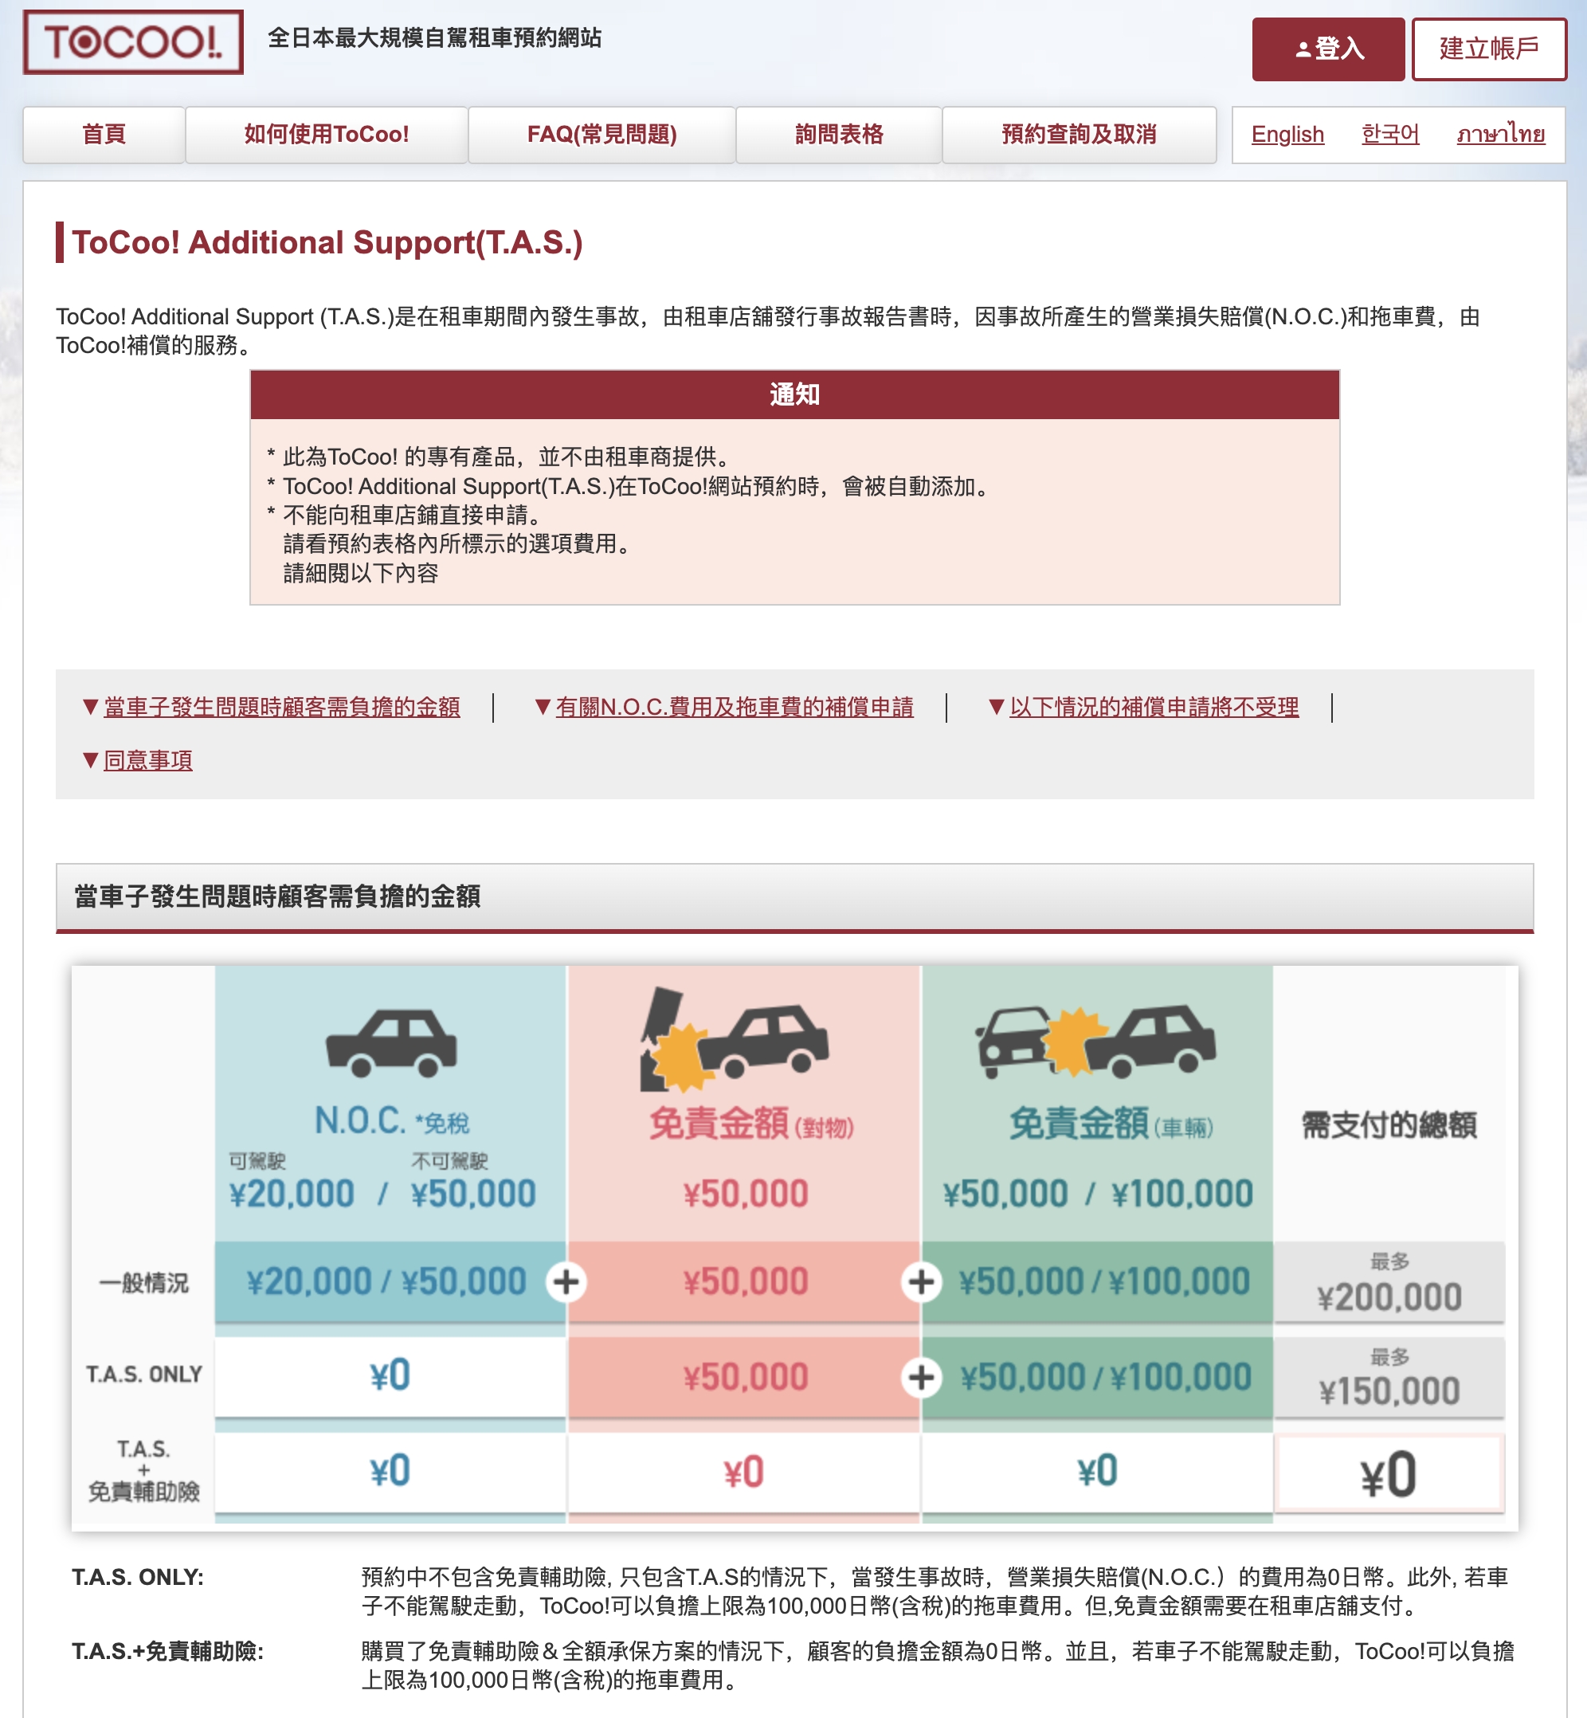The width and height of the screenshot is (1587, 1718).
Task: Jump to 當車子發生問題時顧客需負擔的金額 anchor link
Action: coord(282,707)
